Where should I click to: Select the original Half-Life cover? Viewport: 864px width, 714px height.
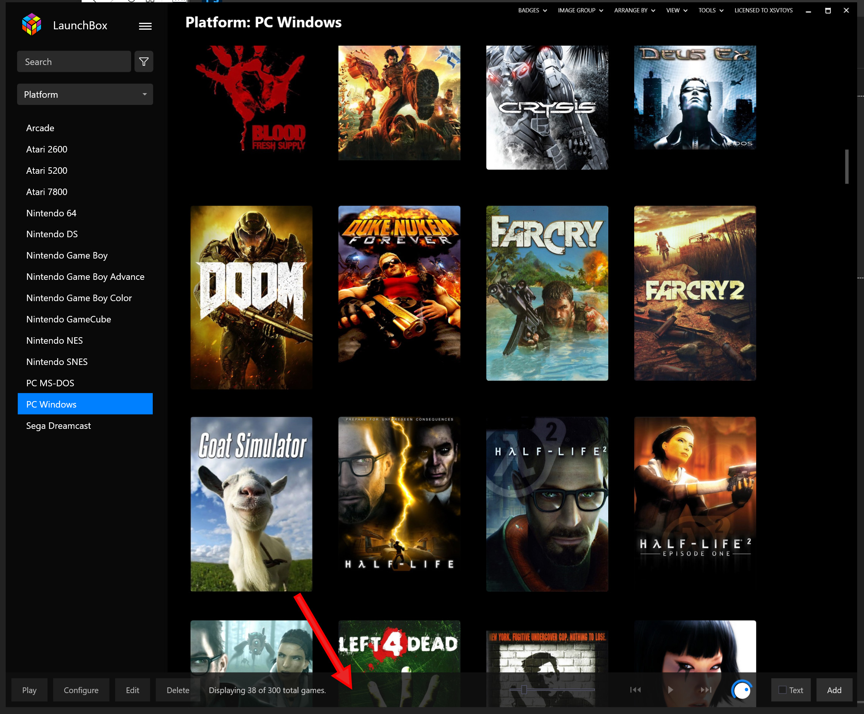(x=399, y=495)
